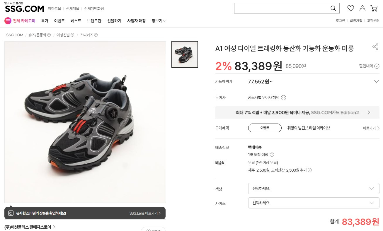
Task: Open the 전체 카테고리 hamburger menu icon
Action: point(8,21)
